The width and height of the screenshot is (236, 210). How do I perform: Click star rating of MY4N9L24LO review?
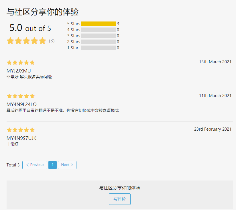point(21,96)
